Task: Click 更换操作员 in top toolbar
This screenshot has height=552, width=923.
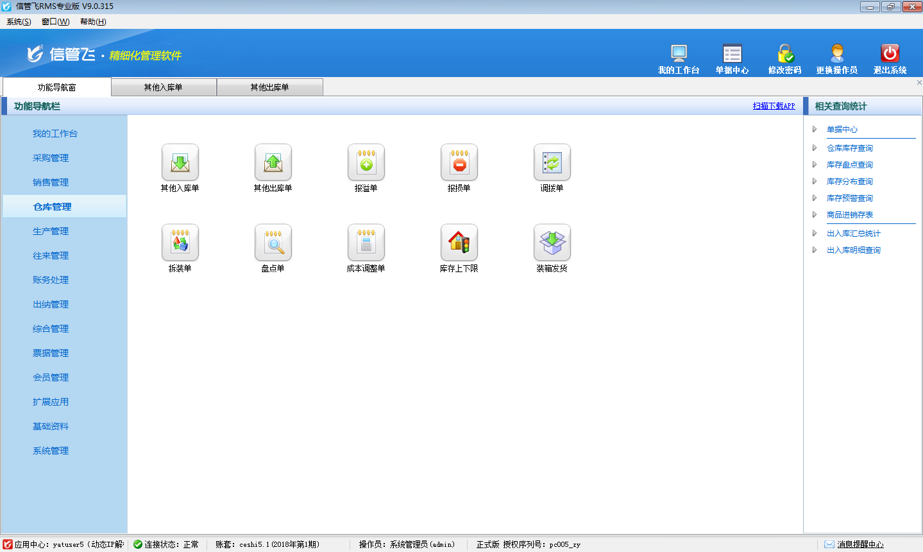Action: pos(836,54)
